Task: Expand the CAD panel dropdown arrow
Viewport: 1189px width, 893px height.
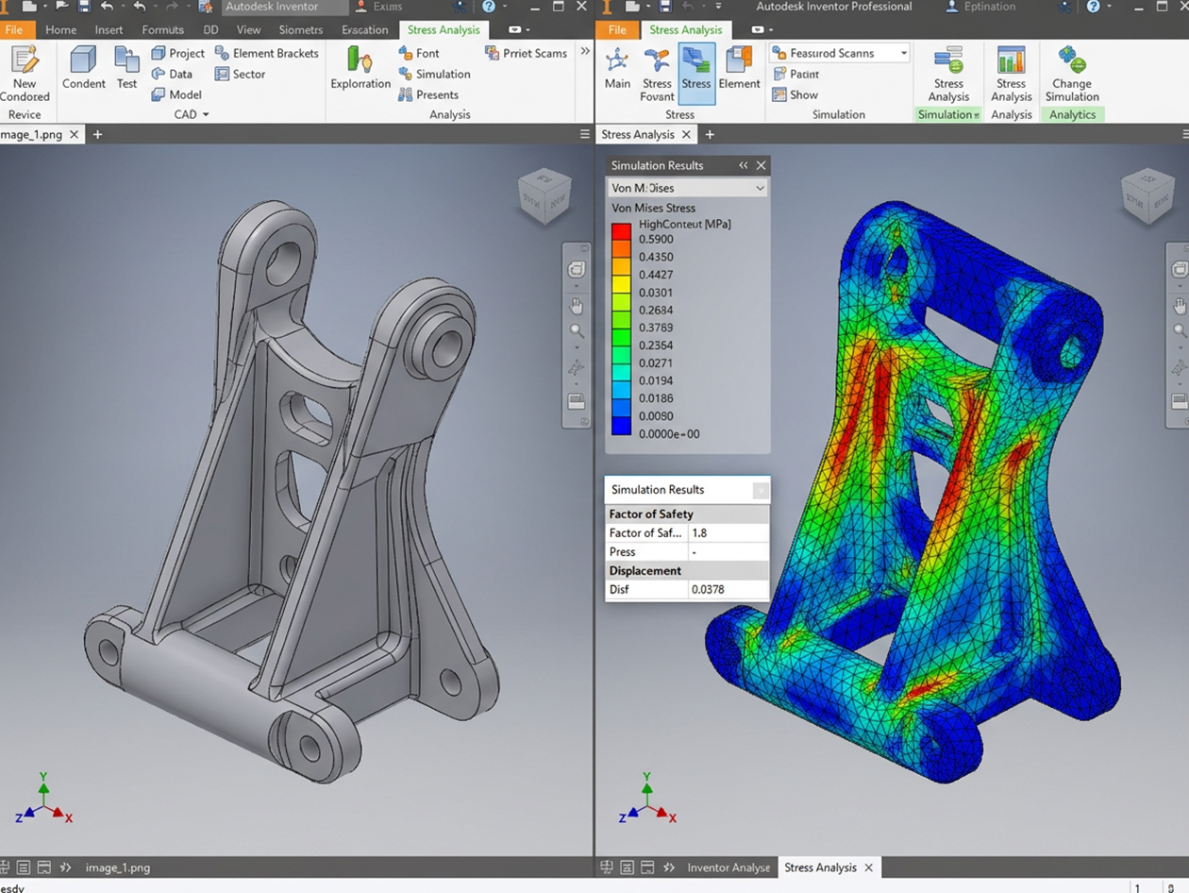Action: click(x=206, y=115)
